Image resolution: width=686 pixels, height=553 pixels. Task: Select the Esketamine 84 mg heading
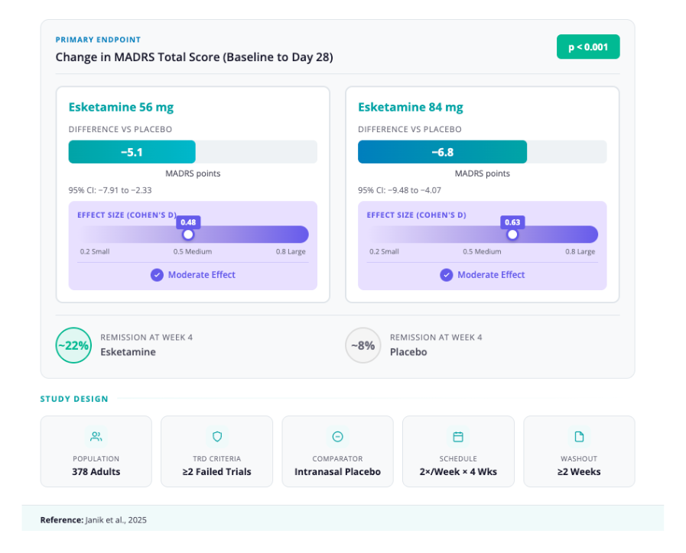click(x=410, y=107)
